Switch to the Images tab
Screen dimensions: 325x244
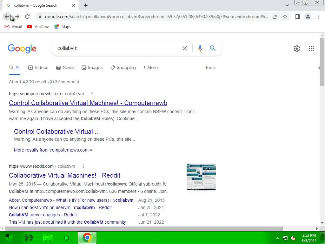click(92, 67)
